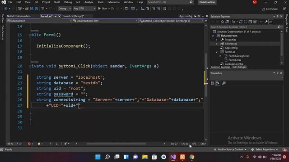The height and width of the screenshot is (162, 289).
Task: Expand the Form1.Designer.cs node
Action: [220, 56]
